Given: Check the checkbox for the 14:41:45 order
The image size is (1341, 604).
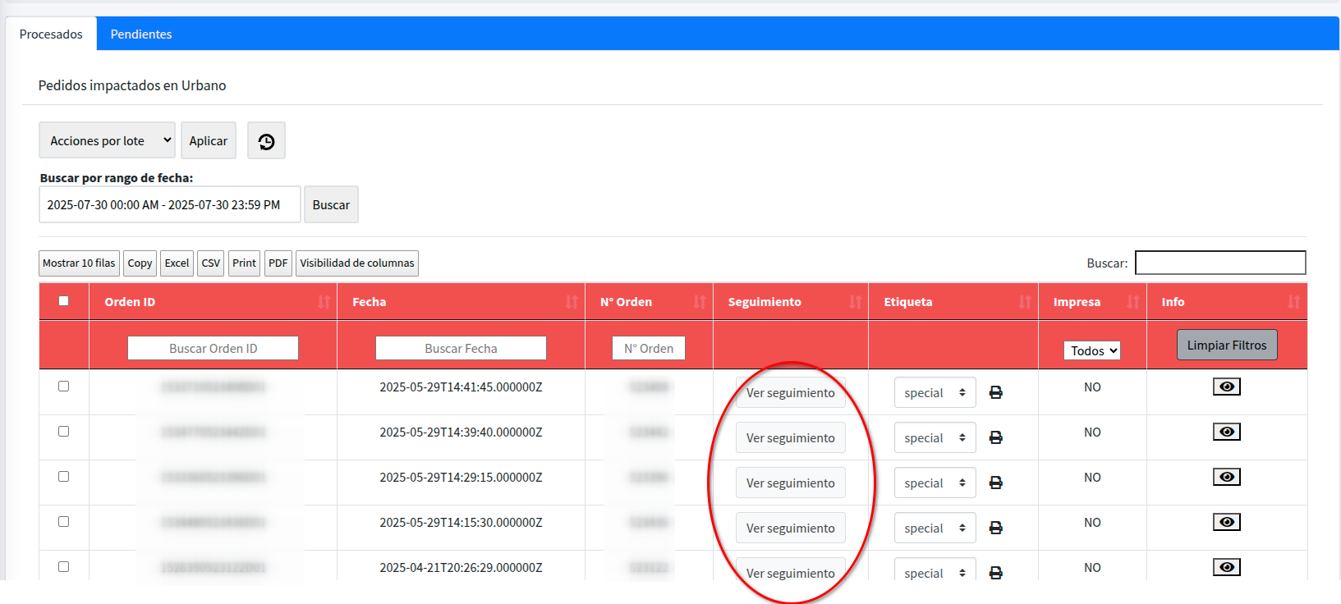Looking at the screenshot, I should [63, 387].
